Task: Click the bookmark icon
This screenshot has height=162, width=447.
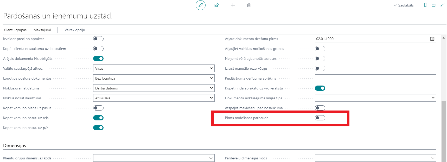Action: pyautogui.click(x=426, y=5)
